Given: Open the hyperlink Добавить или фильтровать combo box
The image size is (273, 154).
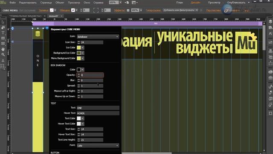Looking at the screenshot, I should coord(180,10).
